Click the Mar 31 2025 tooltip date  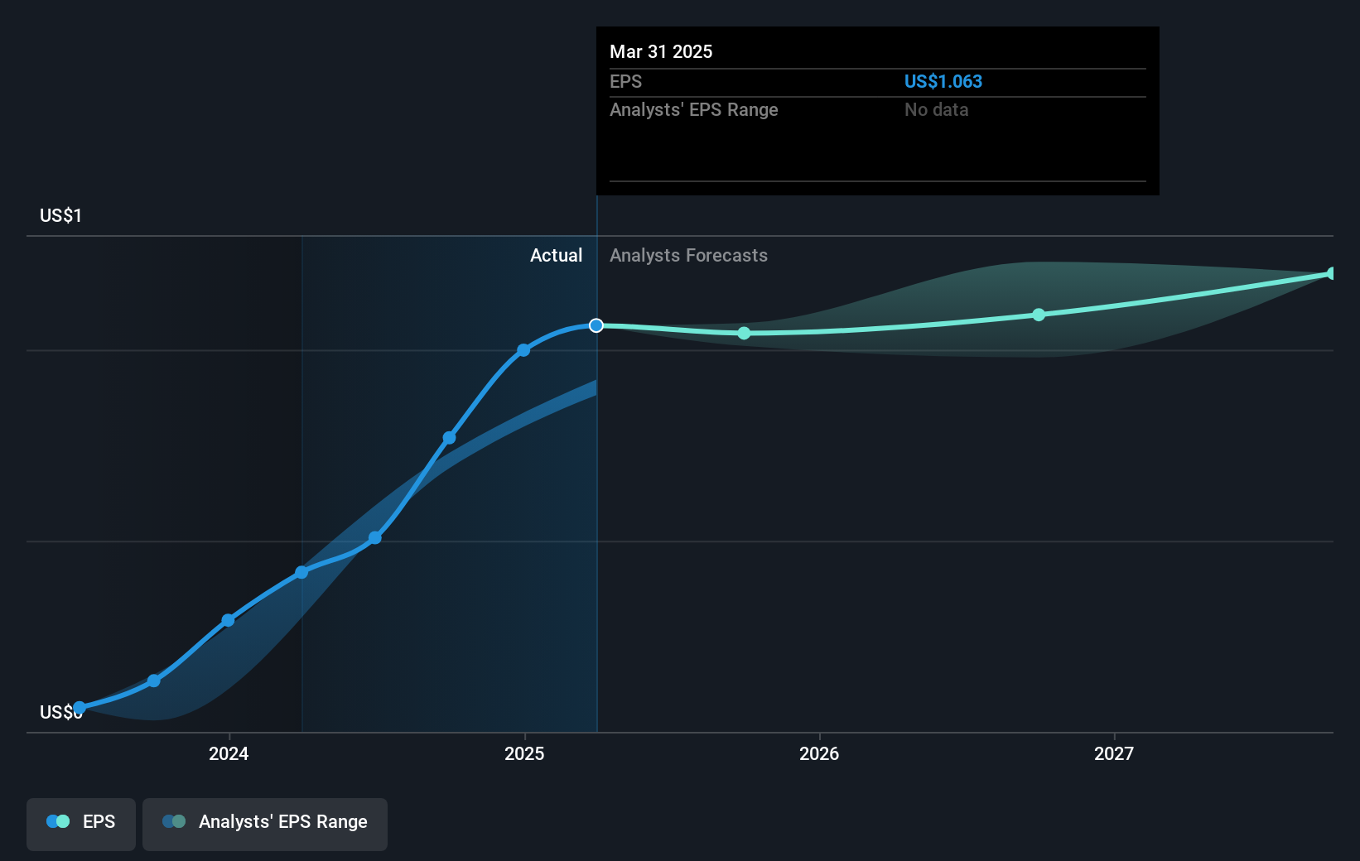tap(661, 51)
